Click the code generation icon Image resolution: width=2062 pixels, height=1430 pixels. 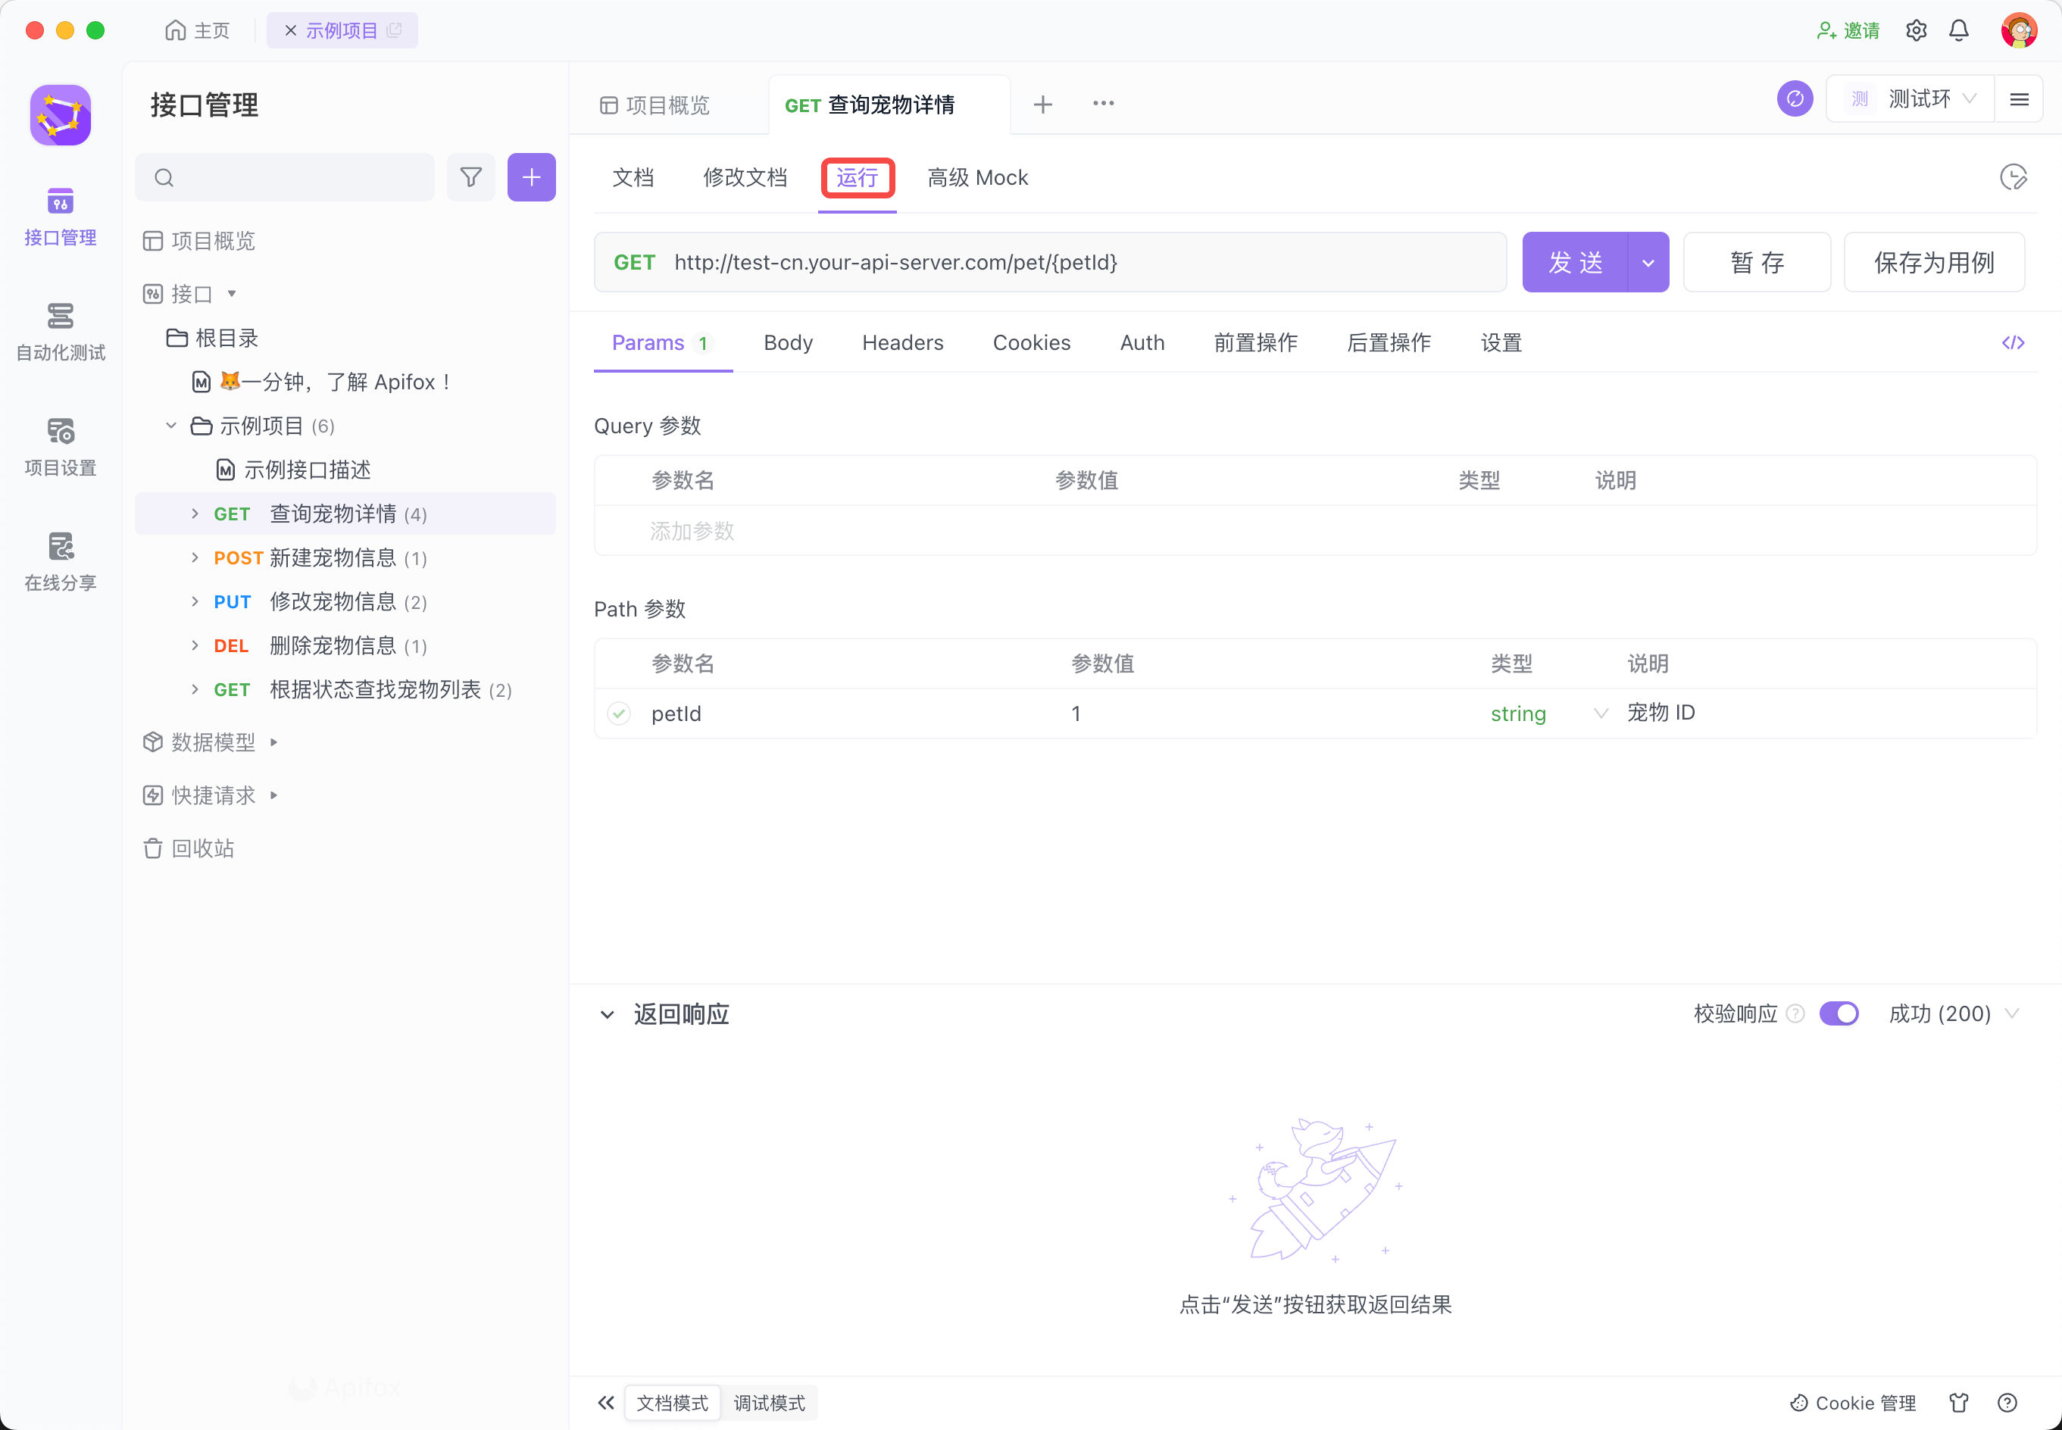(x=2013, y=343)
